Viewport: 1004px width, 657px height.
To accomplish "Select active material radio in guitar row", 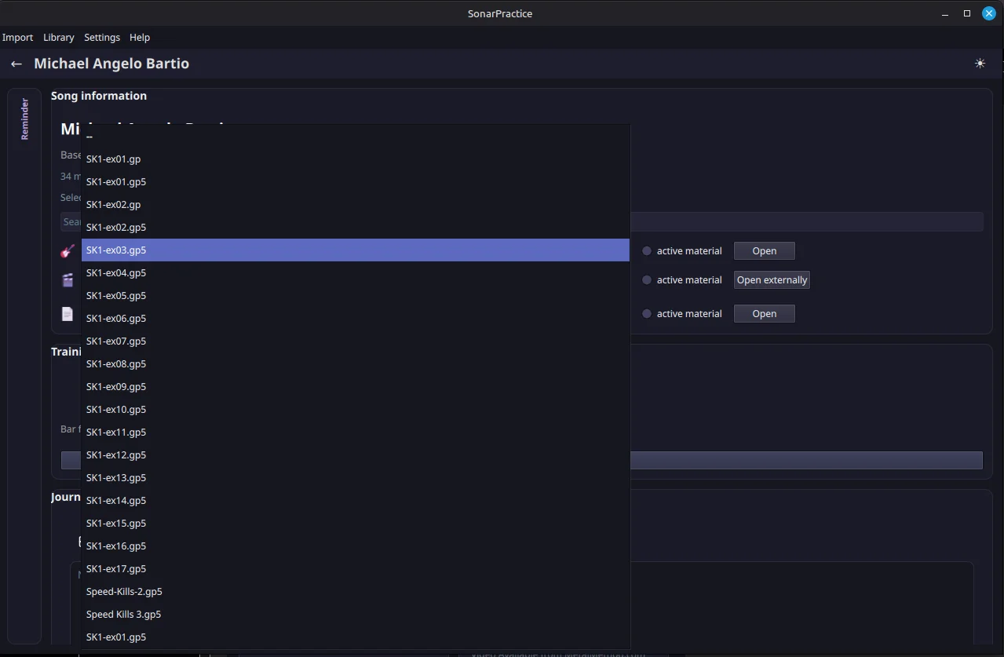I will 647,251.
